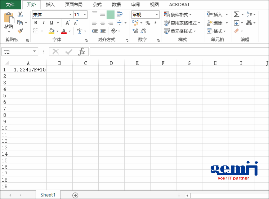Switch to the 插入 ribbon tab
Image resolution: width=269 pixels, height=199 pixels.
(x=50, y=5)
